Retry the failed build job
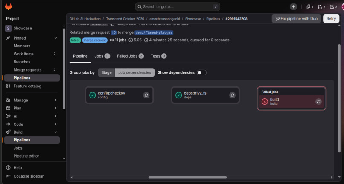Viewport: 344px width, 184px height. 318,101
